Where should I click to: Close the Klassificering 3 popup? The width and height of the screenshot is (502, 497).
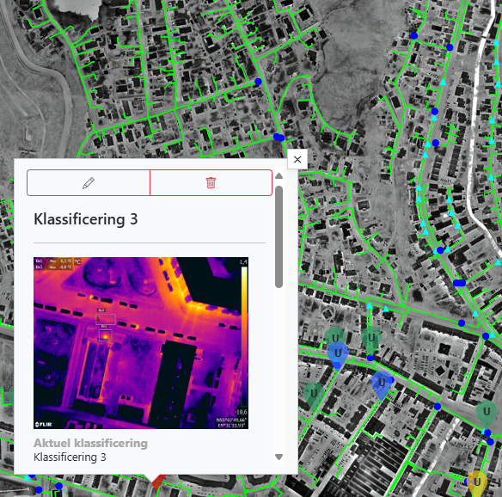point(297,159)
